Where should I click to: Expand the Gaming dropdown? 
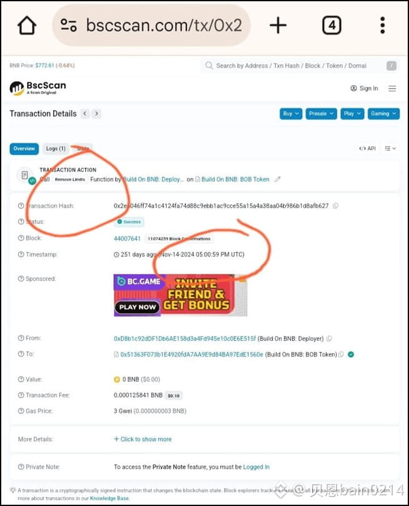(383, 114)
